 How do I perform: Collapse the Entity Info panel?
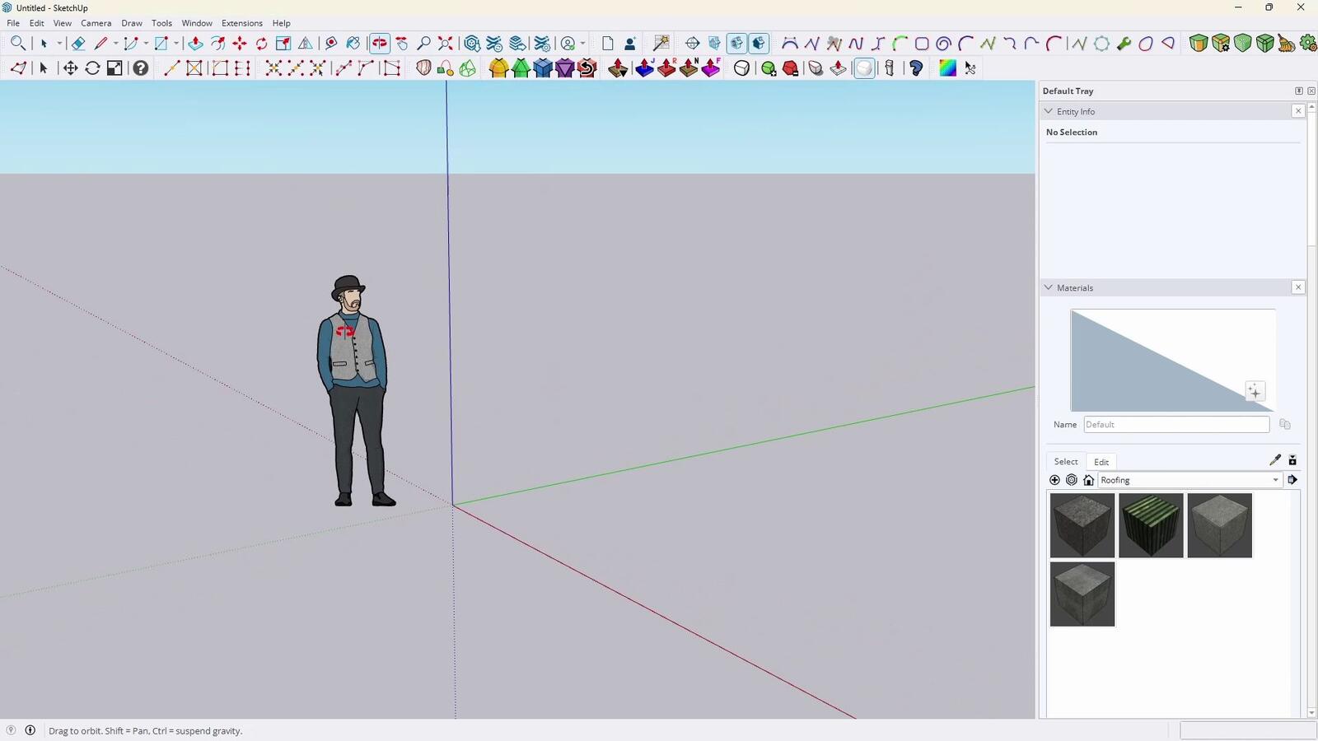[x=1049, y=111]
